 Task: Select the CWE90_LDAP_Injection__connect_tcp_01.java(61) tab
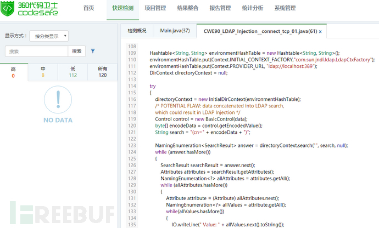(260, 31)
